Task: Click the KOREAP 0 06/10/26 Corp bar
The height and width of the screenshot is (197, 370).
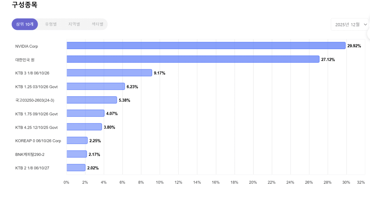Action: click(77, 141)
